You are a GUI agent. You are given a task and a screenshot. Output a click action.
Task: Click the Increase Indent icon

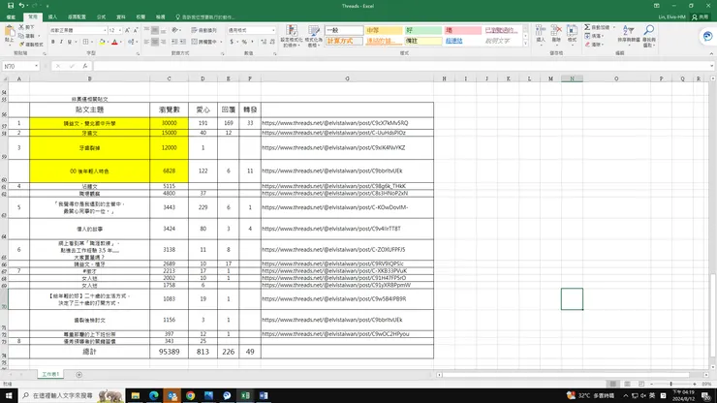click(x=182, y=42)
